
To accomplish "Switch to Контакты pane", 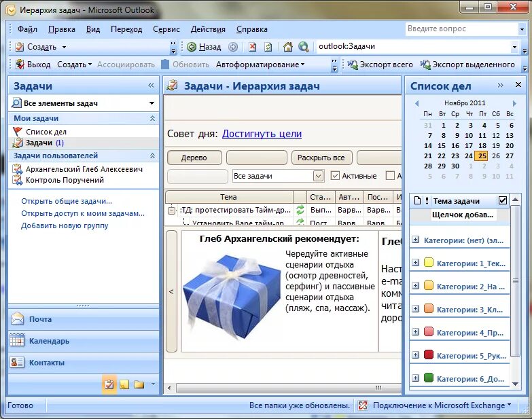I will pos(84,363).
